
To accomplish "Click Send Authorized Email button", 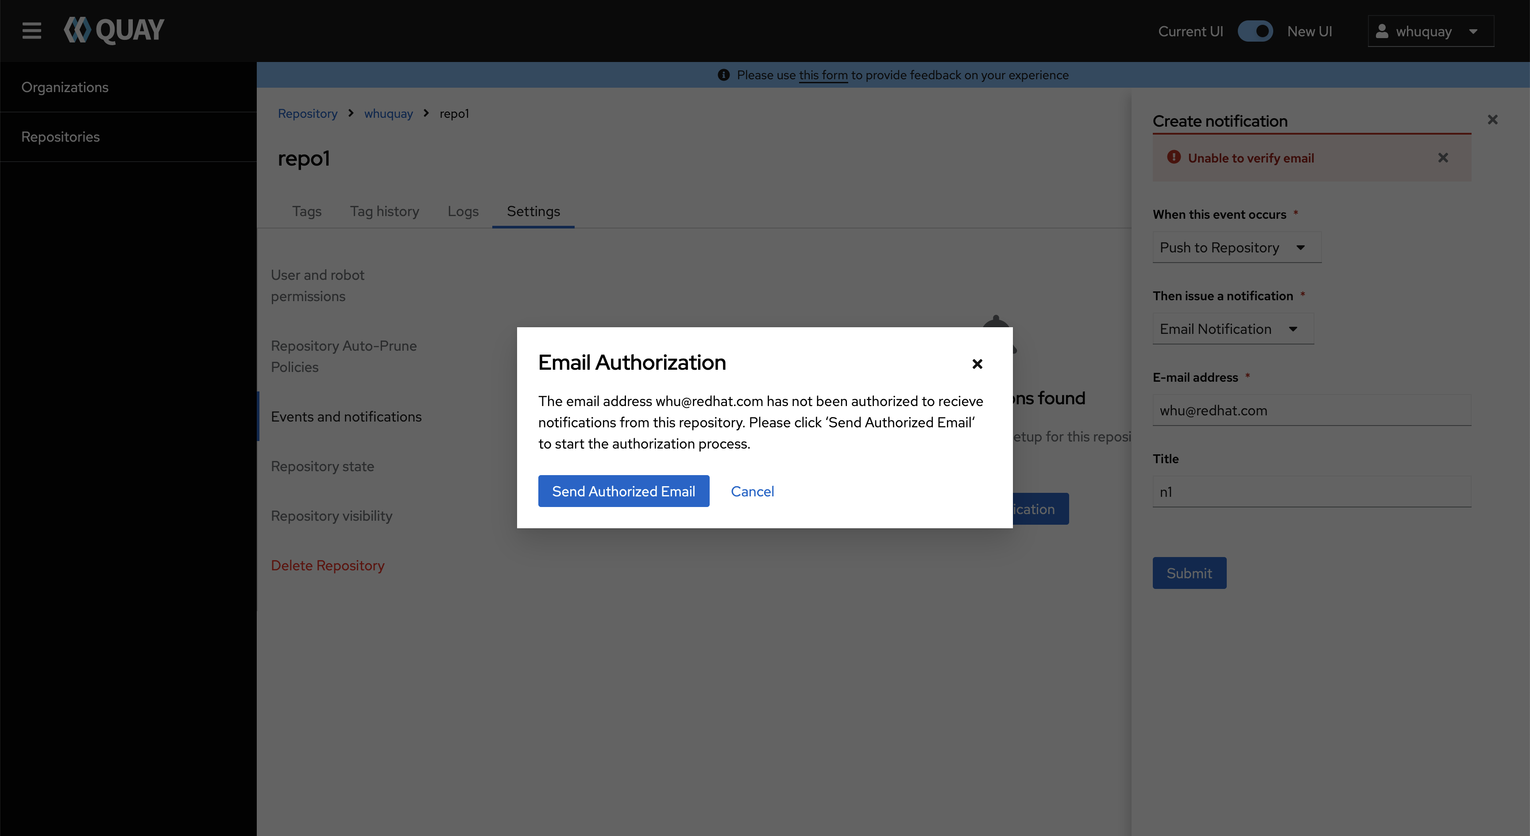I will [x=623, y=491].
